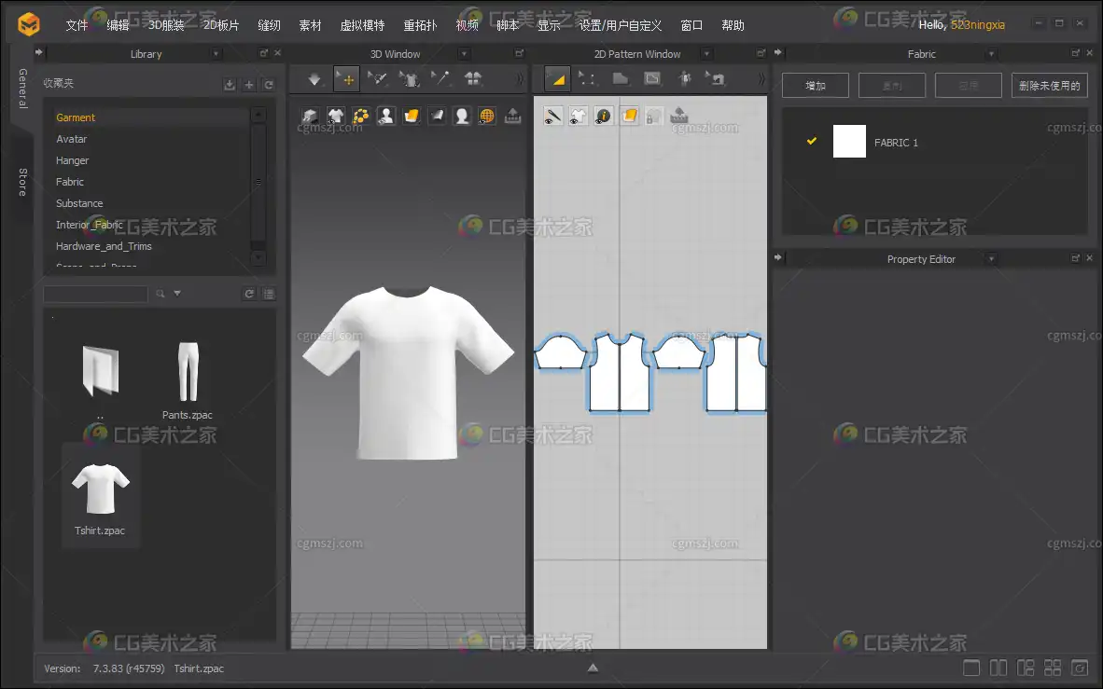
Task: Click the Pin tool icon in 3D toolbar
Action: [441, 79]
